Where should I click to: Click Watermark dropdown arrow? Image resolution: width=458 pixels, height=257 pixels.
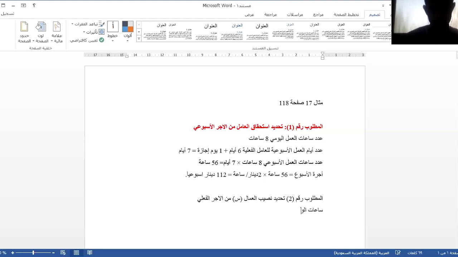[53, 41]
